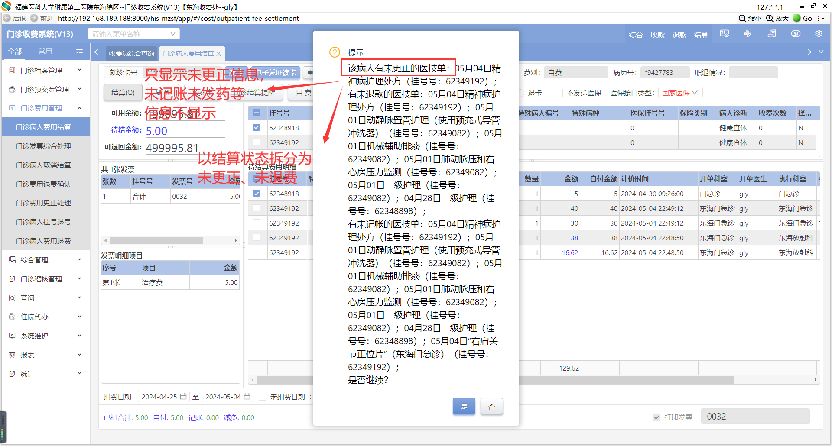Open the 请输入菜单名称 menu search dropdown
Screen dimensions: 832x446
point(134,34)
